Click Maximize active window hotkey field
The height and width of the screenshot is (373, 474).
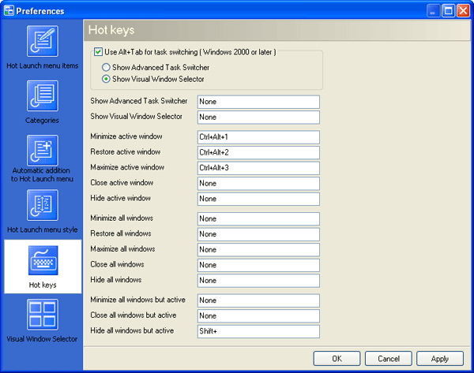click(258, 168)
